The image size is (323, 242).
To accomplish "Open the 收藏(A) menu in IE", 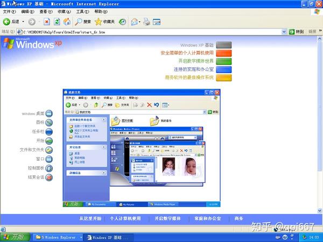I will pos(64,12).
